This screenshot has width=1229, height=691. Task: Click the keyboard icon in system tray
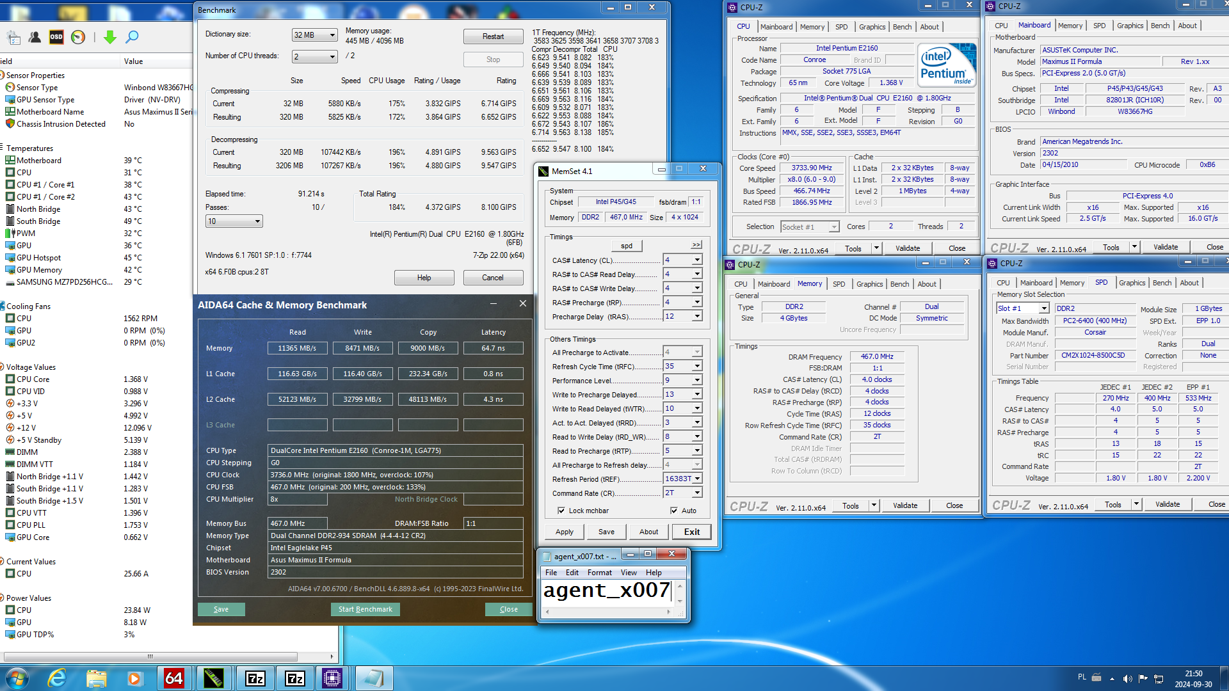coord(1096,678)
